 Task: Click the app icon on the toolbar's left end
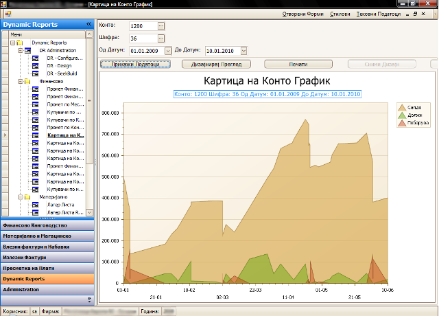(8, 14)
